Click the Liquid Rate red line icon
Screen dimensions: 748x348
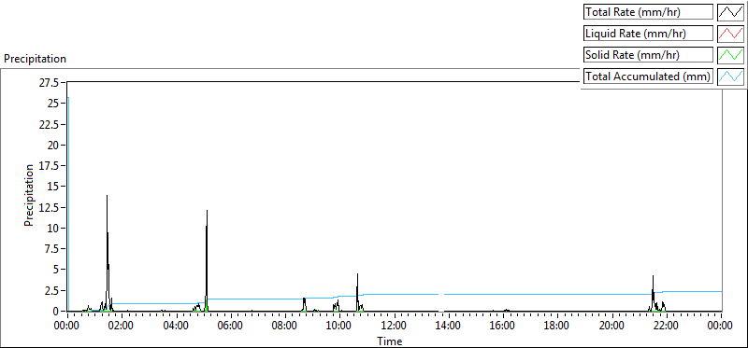730,34
